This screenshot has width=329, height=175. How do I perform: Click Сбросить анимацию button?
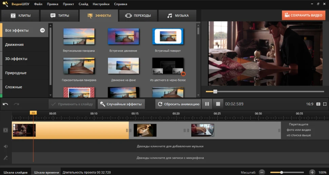(x=178, y=104)
